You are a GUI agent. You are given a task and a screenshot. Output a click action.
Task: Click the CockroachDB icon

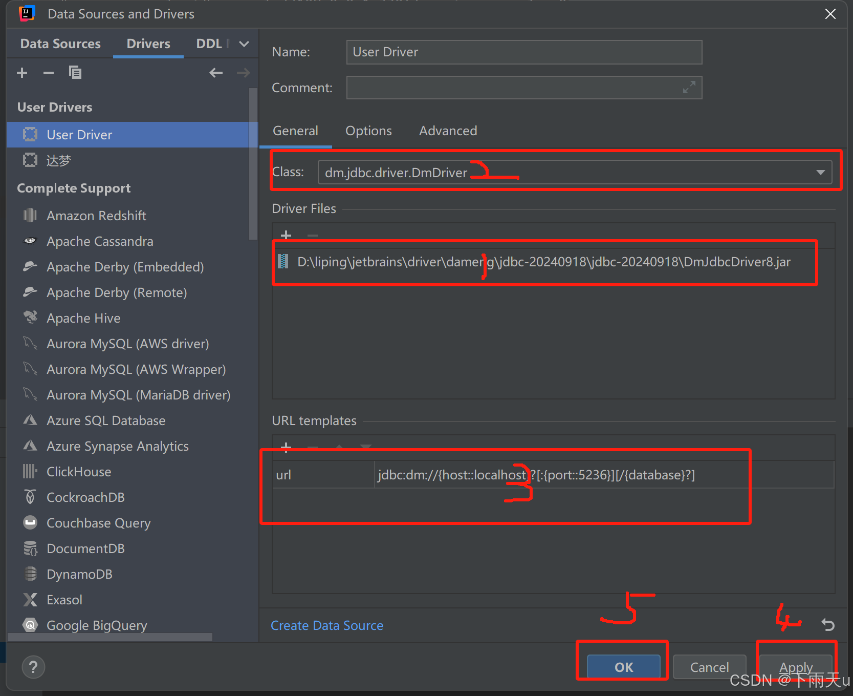[x=30, y=497]
